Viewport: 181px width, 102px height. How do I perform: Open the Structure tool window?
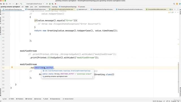coord(1,20)
